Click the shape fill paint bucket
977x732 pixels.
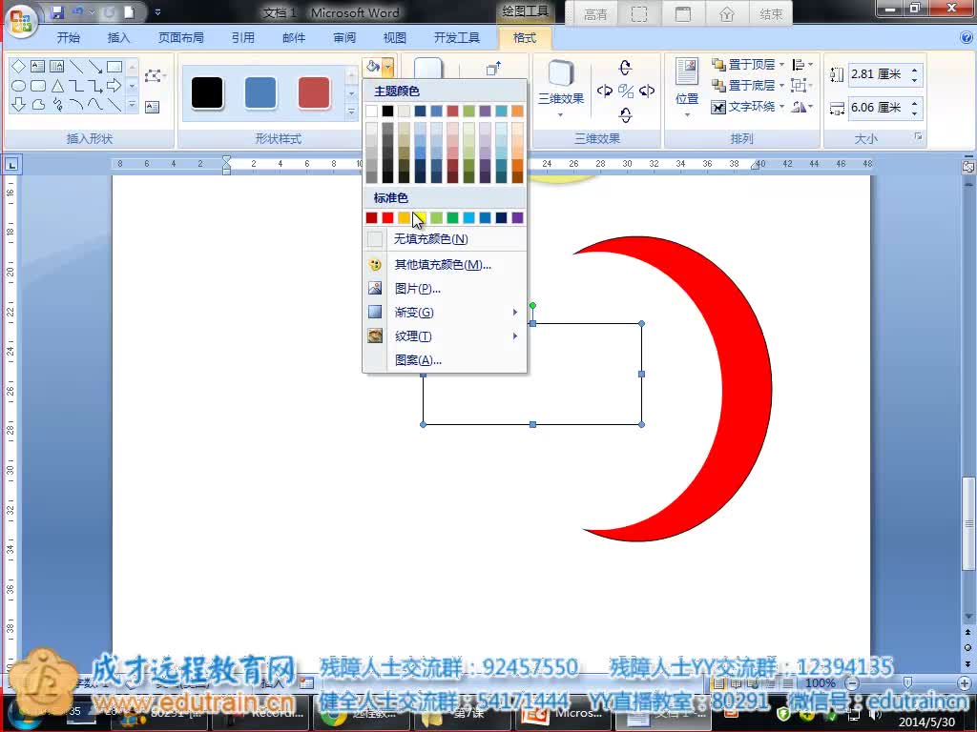[373, 67]
